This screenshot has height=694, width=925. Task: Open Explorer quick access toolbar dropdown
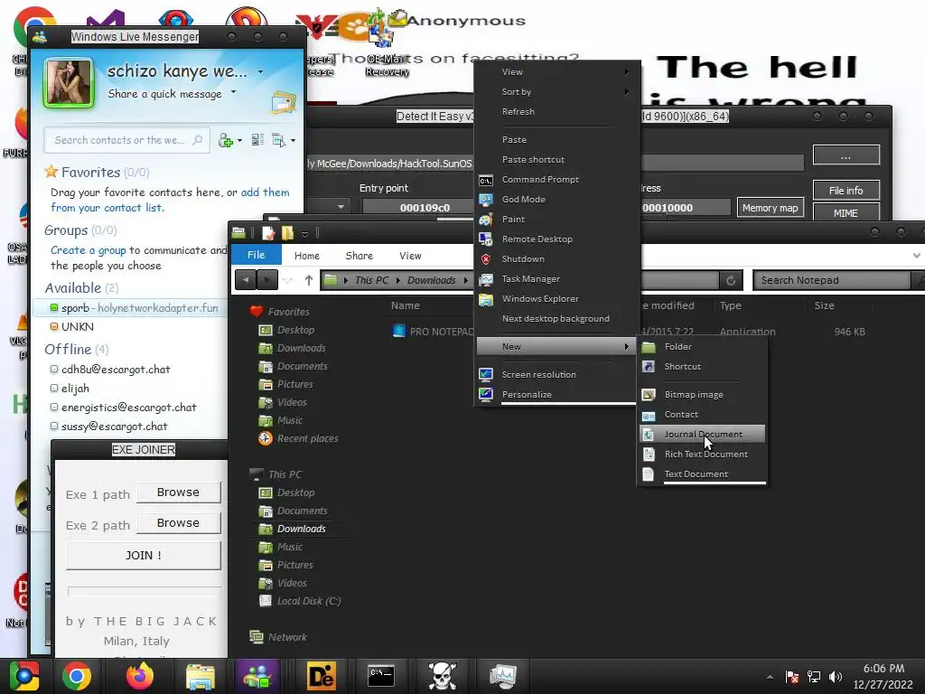[x=305, y=234]
